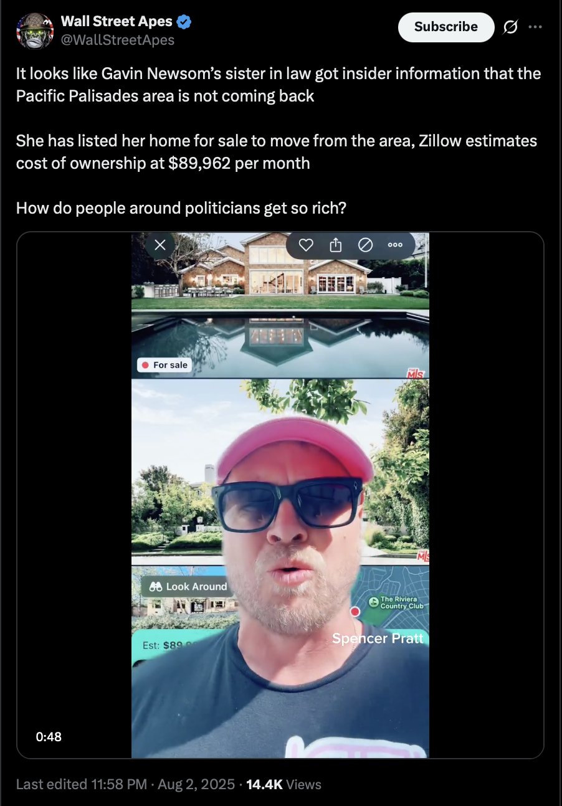This screenshot has width=562, height=806.
Task: Open the tweet's more options menu
Action: (x=535, y=27)
